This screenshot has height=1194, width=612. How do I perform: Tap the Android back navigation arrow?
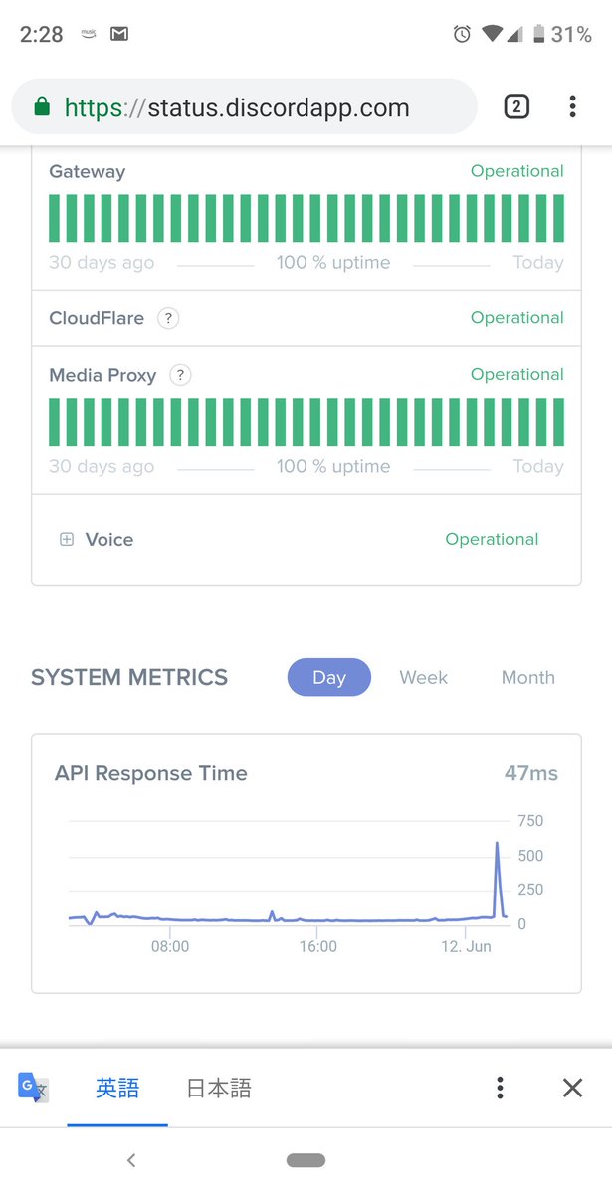(131, 1160)
